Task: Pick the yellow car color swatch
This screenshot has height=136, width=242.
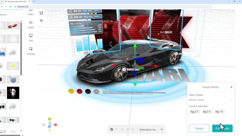Action: [x=71, y=91]
